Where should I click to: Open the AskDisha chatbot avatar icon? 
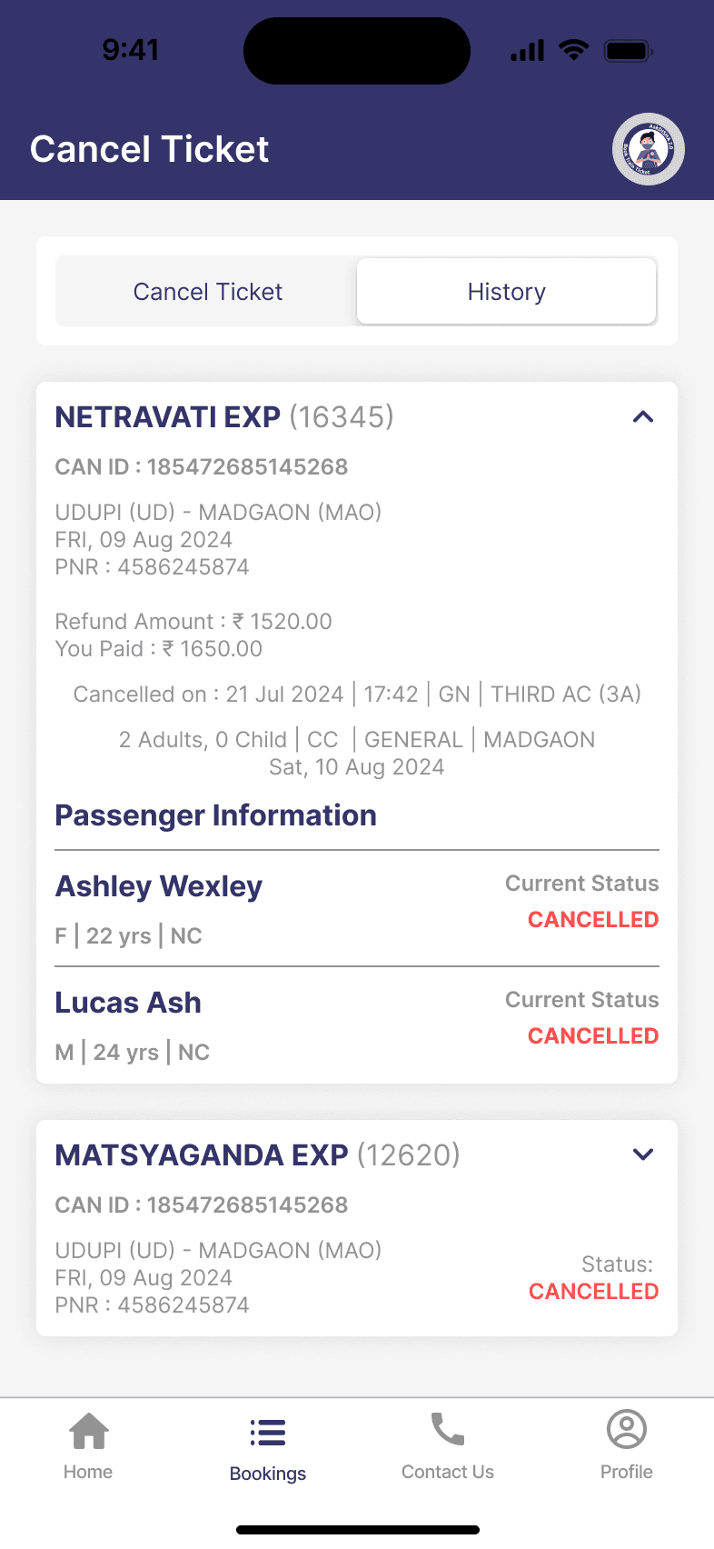(648, 149)
